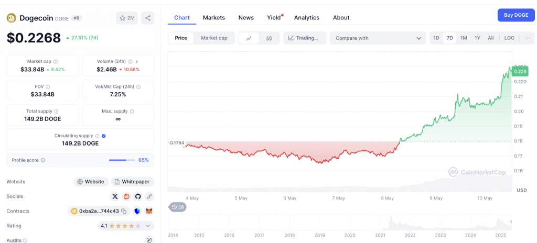Select the line chart view icon
The height and width of the screenshot is (243, 537).
coord(249,38)
